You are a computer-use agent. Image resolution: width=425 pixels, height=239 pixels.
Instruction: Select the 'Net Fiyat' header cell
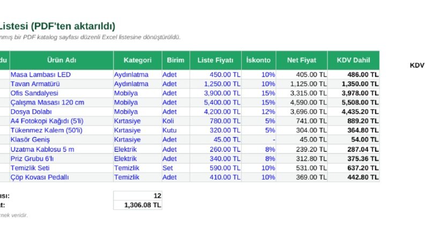tap(302, 60)
